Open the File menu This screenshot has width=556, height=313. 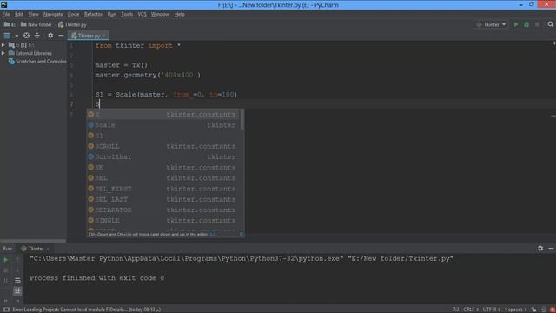tap(6, 14)
